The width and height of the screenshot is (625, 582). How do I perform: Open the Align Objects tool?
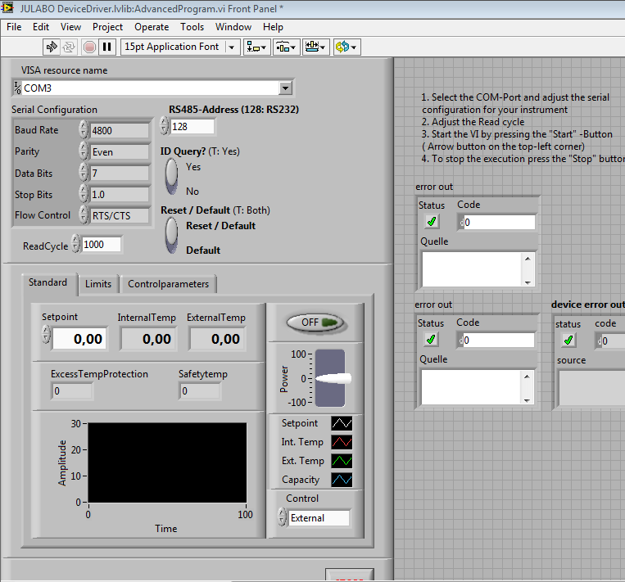click(x=257, y=47)
